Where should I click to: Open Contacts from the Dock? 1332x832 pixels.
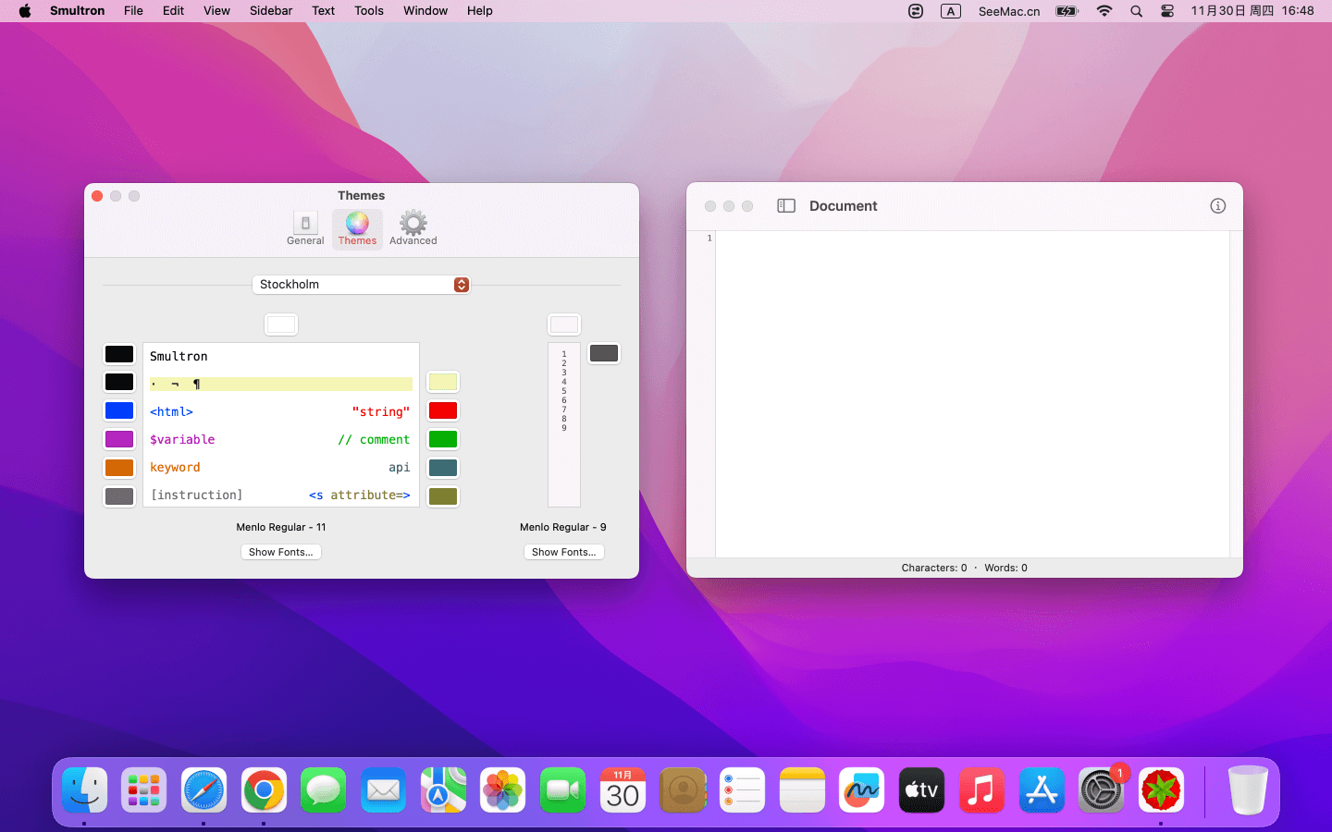pos(683,790)
